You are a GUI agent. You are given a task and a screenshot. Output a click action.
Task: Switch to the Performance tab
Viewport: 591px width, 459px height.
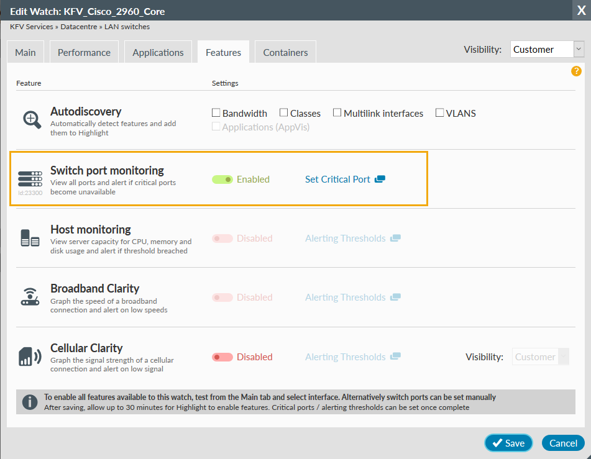83,52
